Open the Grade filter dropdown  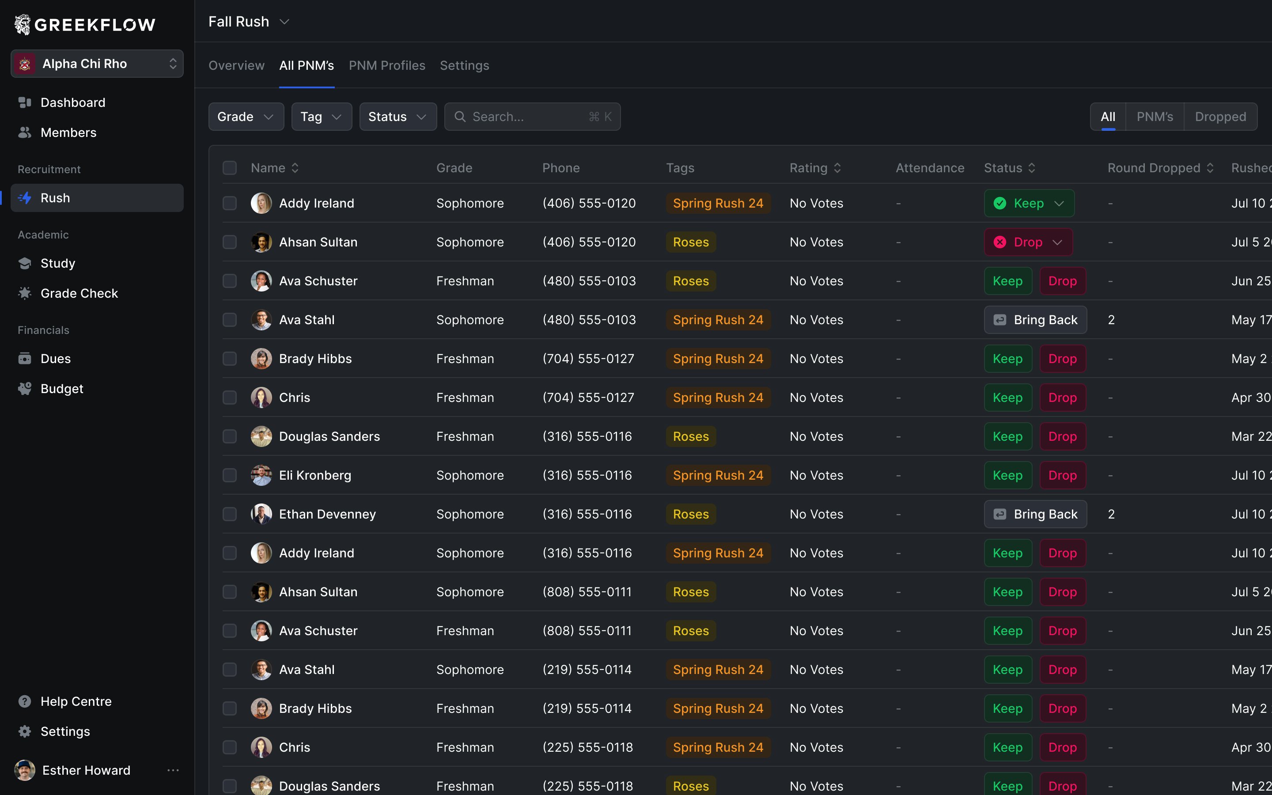pos(246,117)
